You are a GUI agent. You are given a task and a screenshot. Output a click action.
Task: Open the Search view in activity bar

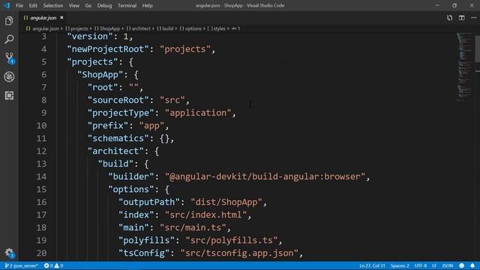(9, 39)
